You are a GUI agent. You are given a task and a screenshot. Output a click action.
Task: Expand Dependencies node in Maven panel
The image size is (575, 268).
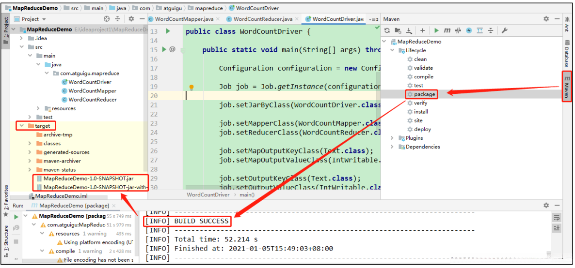coord(392,147)
